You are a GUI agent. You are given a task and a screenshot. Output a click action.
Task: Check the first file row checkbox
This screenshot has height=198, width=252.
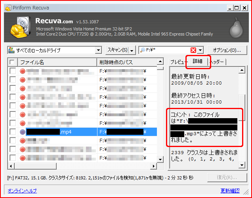point(13,71)
